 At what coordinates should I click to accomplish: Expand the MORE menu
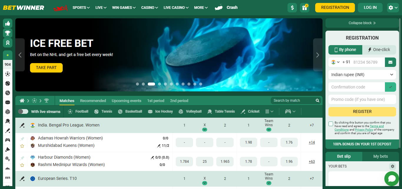[x=201, y=8]
